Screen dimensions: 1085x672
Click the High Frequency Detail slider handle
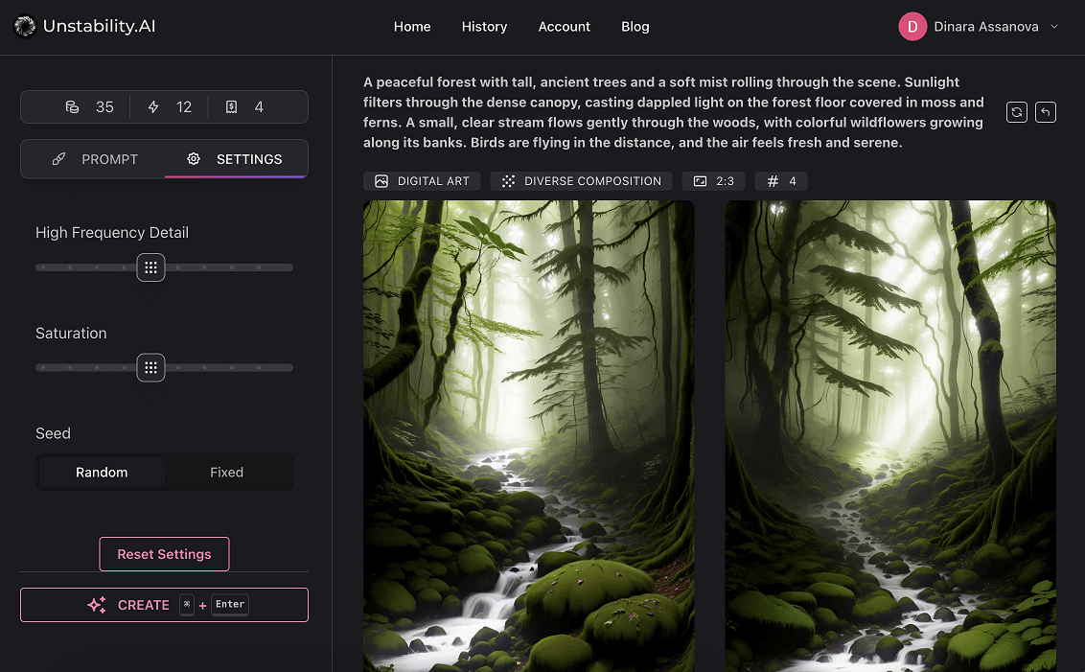point(150,267)
